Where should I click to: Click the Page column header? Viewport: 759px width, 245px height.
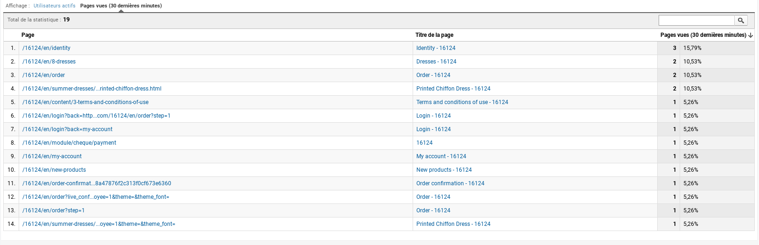click(x=28, y=35)
